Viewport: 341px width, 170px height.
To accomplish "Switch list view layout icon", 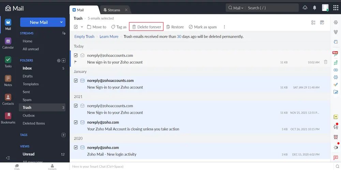I will coord(313,22).
